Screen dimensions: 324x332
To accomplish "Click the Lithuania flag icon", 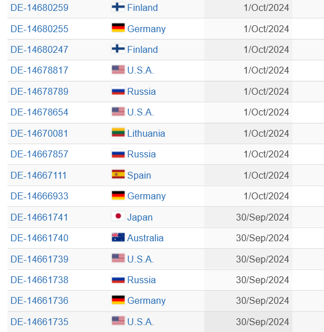I will [x=118, y=133].
